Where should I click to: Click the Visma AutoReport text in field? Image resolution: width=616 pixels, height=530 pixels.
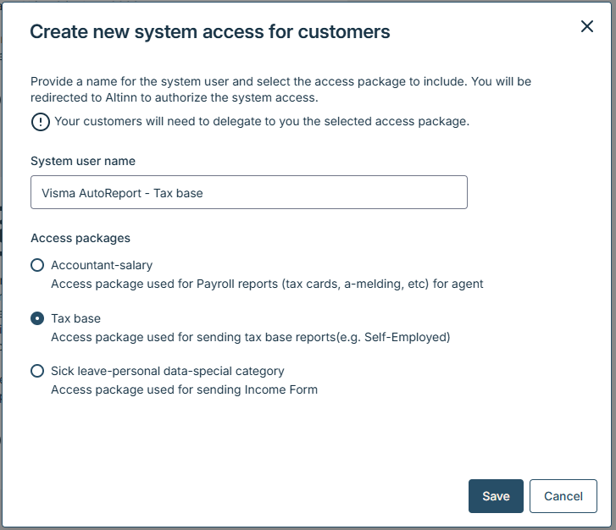point(122,193)
